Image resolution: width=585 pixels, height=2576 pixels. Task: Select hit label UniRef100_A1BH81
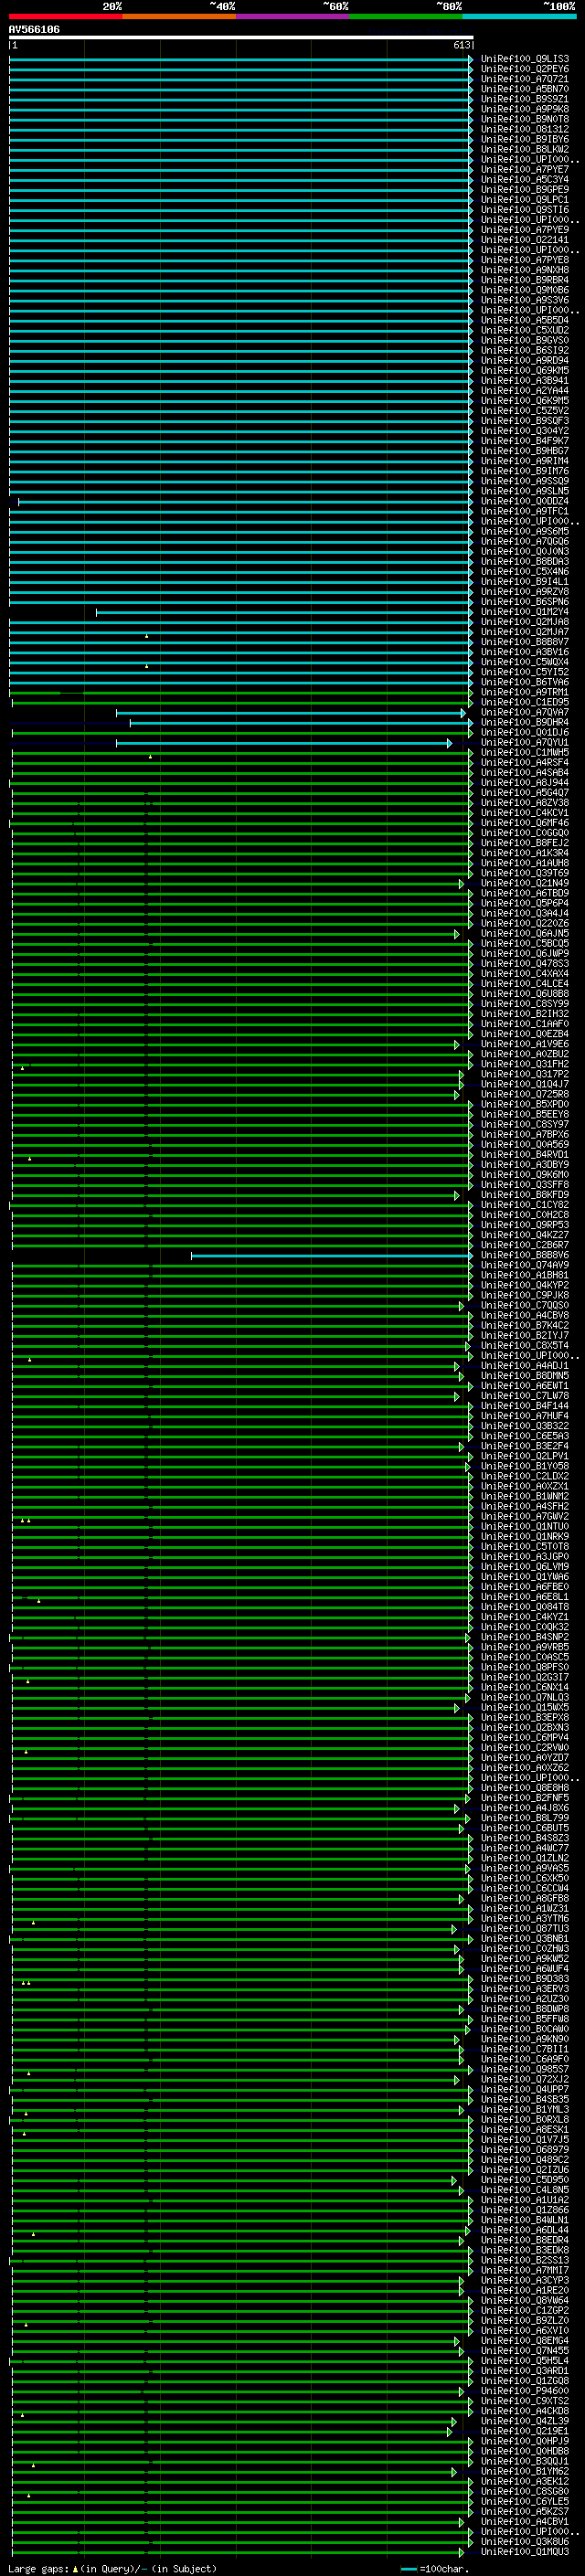click(524, 1276)
